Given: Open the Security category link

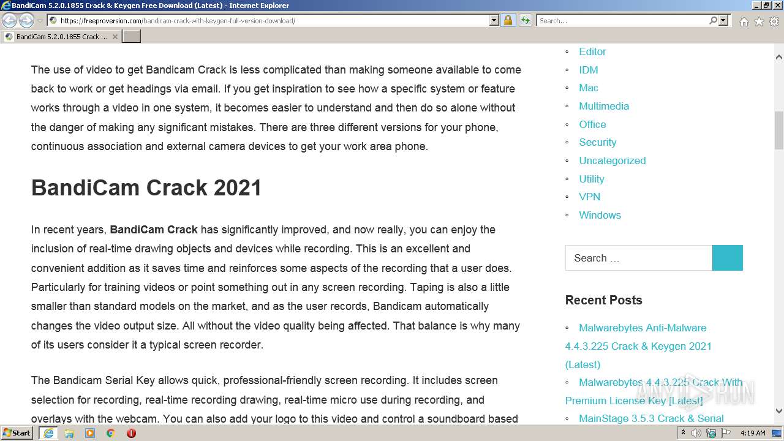Looking at the screenshot, I should point(598,142).
